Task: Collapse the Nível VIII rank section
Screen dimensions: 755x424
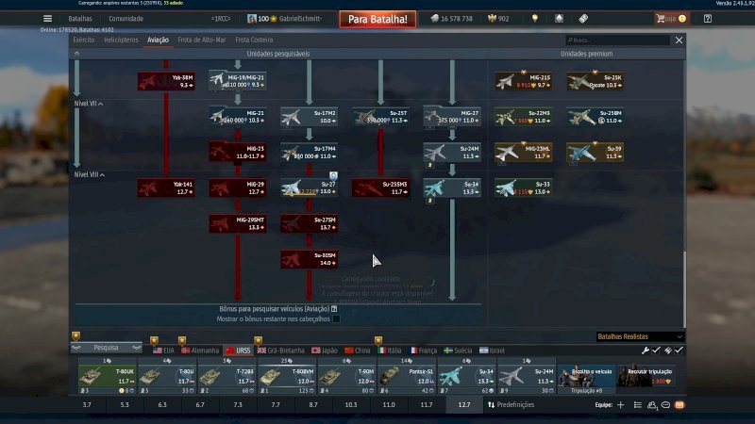Action: coord(90,175)
